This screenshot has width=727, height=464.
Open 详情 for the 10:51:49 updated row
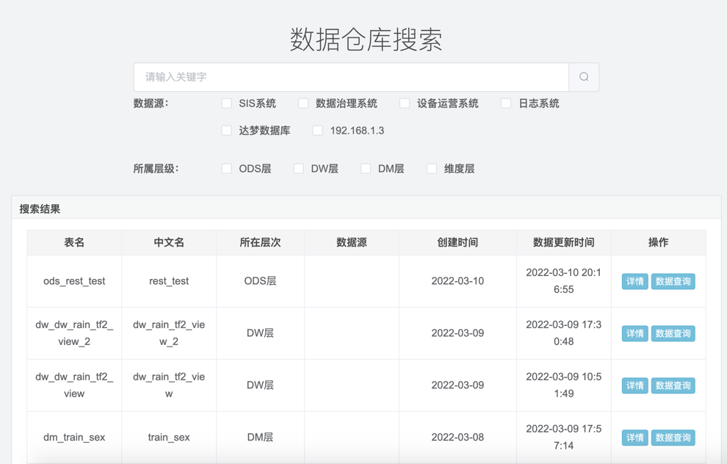[634, 385]
